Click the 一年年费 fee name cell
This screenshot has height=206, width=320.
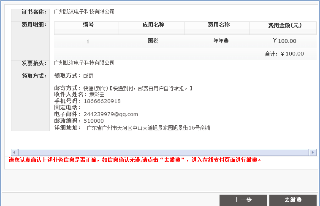coord(218,41)
